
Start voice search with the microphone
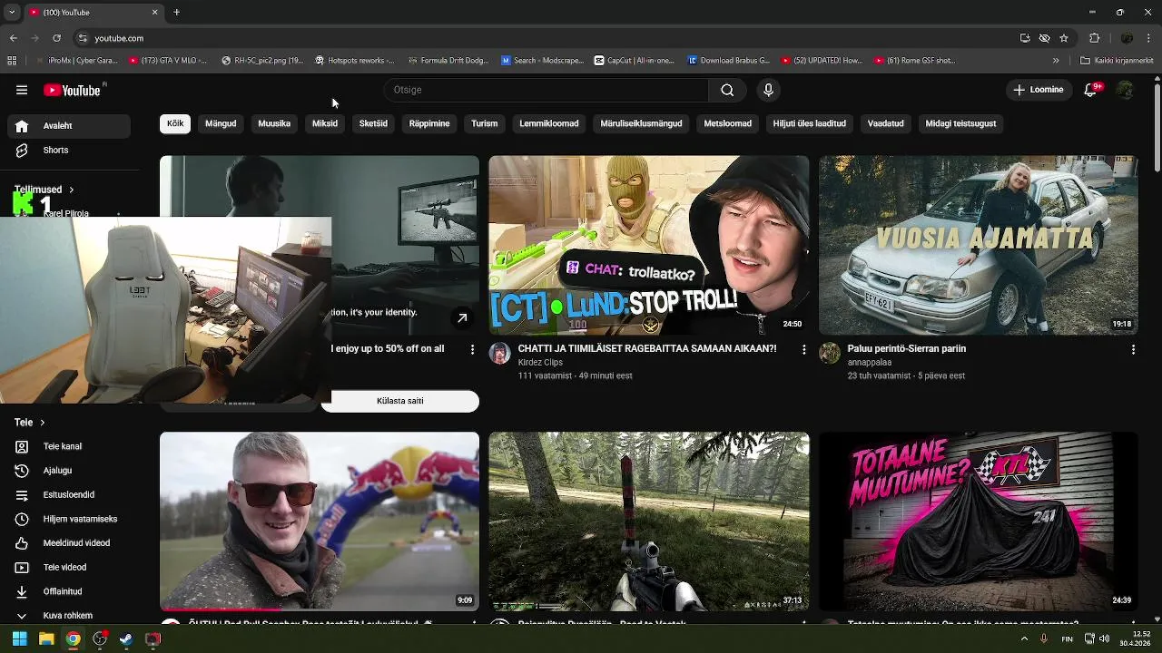pos(768,90)
